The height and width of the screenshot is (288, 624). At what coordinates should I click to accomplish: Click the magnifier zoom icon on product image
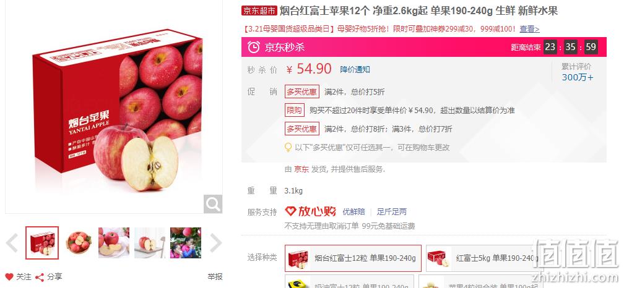click(213, 204)
